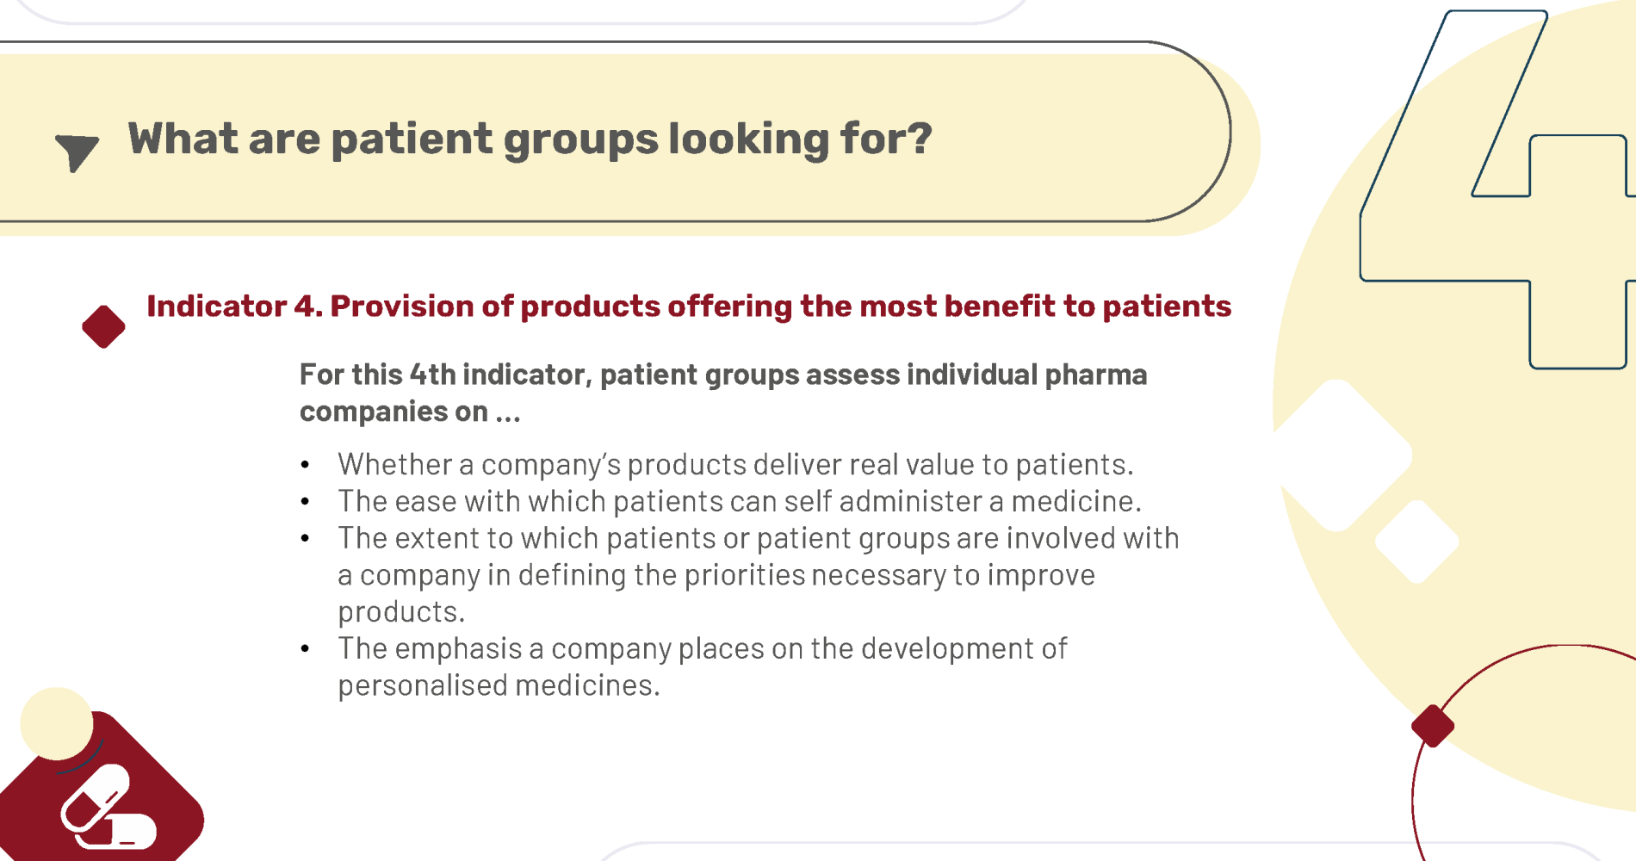Click the large white diamond shape
Image resolution: width=1636 pixels, height=861 pixels.
(x=1339, y=455)
